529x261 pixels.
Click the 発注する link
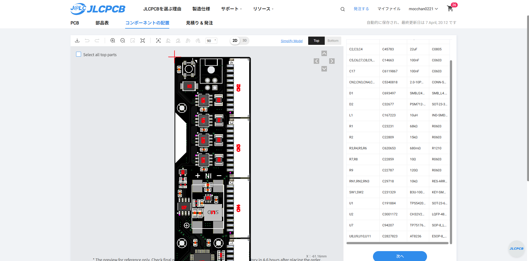pos(361,9)
